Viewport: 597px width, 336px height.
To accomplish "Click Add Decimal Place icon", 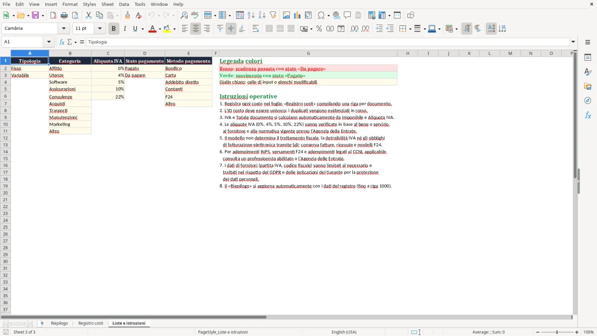I will 354,29.
